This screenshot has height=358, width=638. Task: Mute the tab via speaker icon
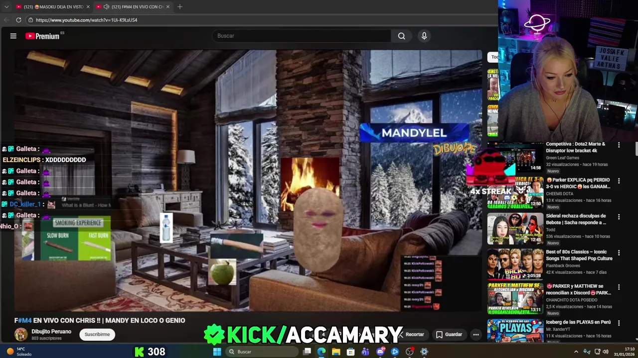[x=106, y=6]
